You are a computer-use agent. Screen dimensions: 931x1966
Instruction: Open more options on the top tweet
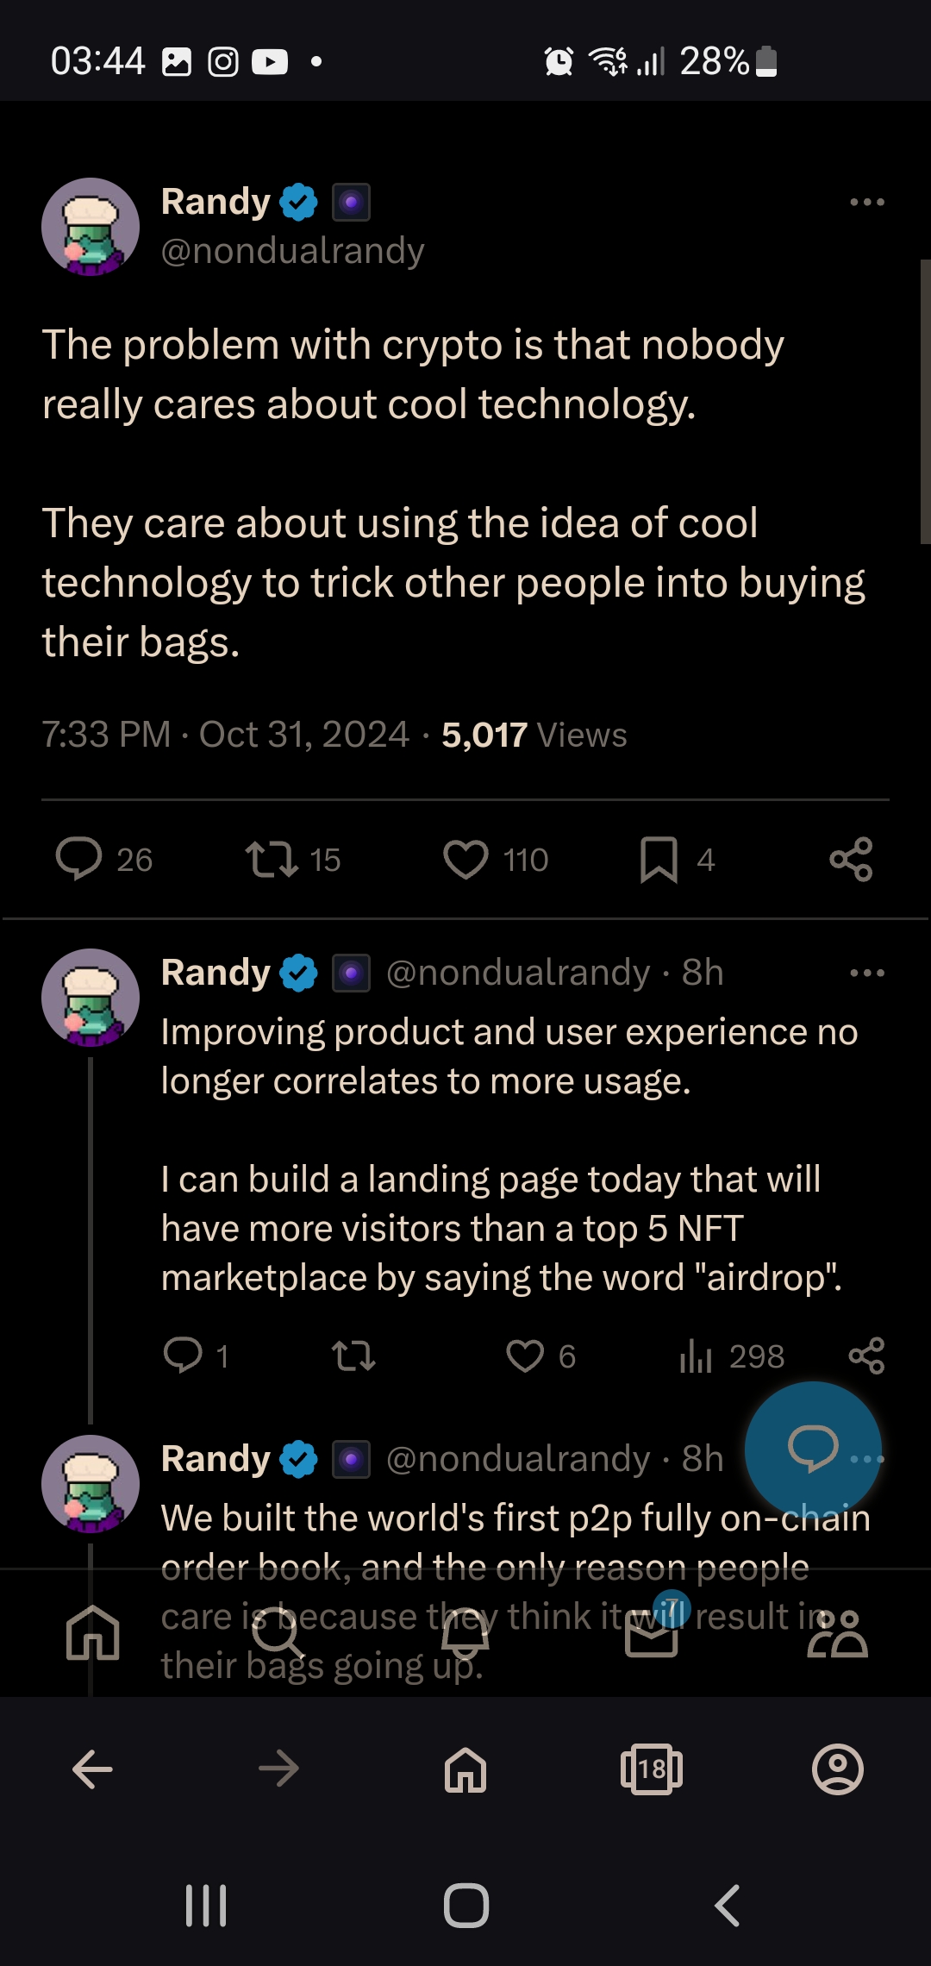point(867,202)
